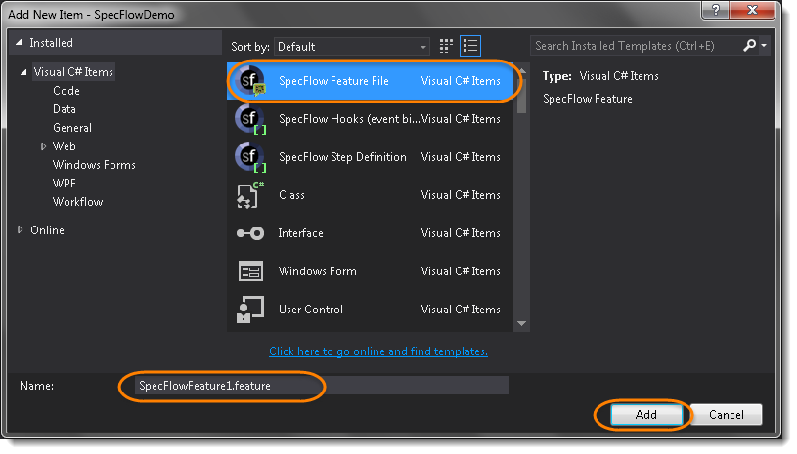Click the SpecFlow Hooks name text
This screenshot has width=797, height=454.
tap(349, 119)
